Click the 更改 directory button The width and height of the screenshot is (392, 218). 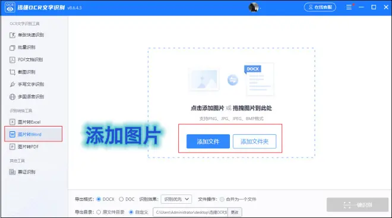point(235,212)
